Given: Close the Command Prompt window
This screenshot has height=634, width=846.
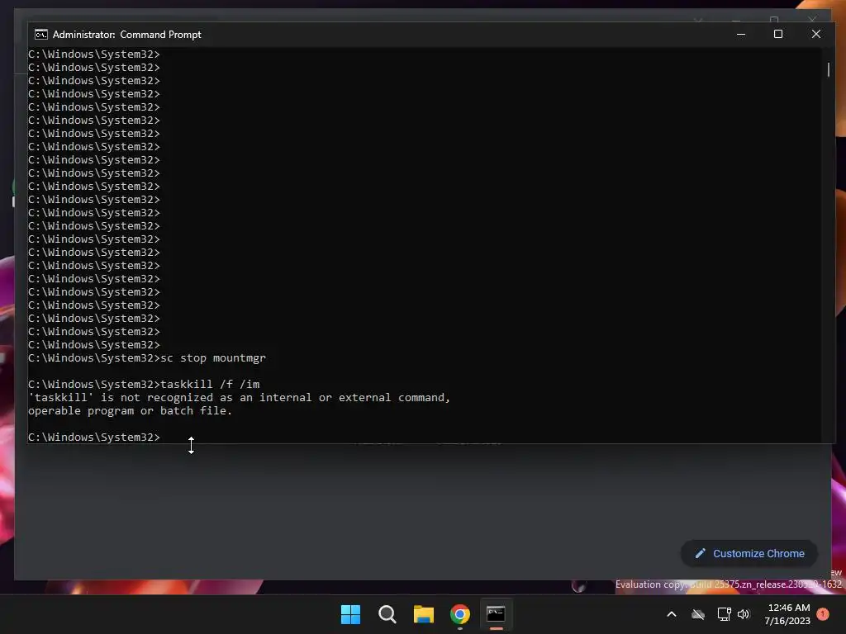Looking at the screenshot, I should [815, 34].
